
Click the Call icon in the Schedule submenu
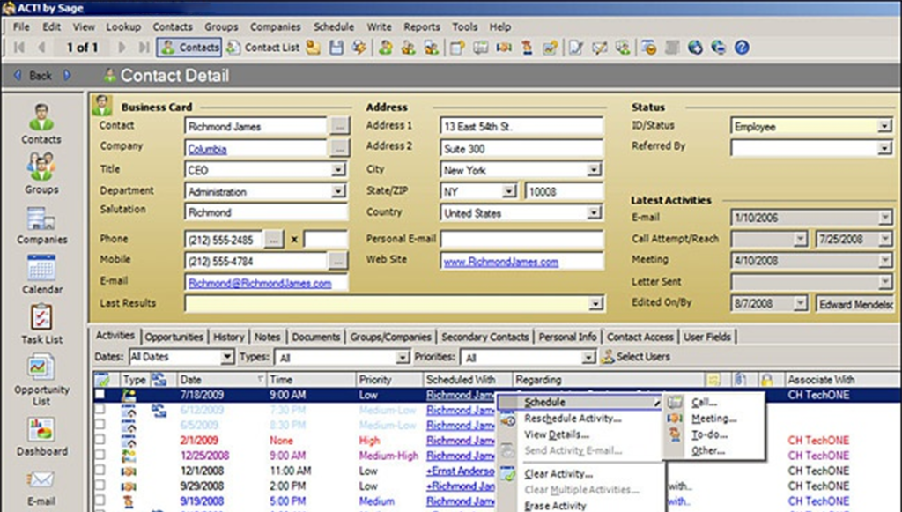675,402
